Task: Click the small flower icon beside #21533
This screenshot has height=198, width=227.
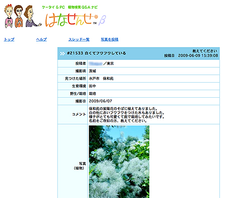Action: click(x=63, y=53)
